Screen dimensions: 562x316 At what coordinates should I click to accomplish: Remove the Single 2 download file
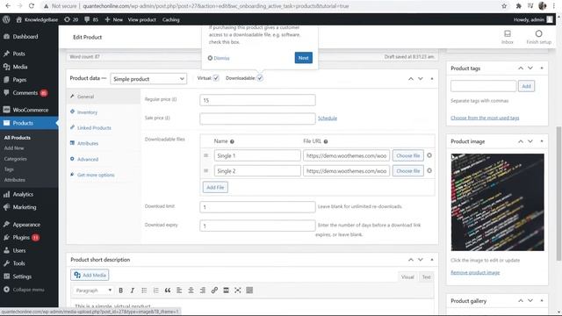coord(429,171)
